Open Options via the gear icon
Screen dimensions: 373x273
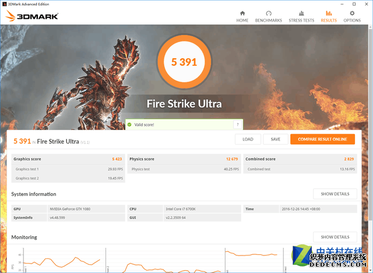point(352,13)
